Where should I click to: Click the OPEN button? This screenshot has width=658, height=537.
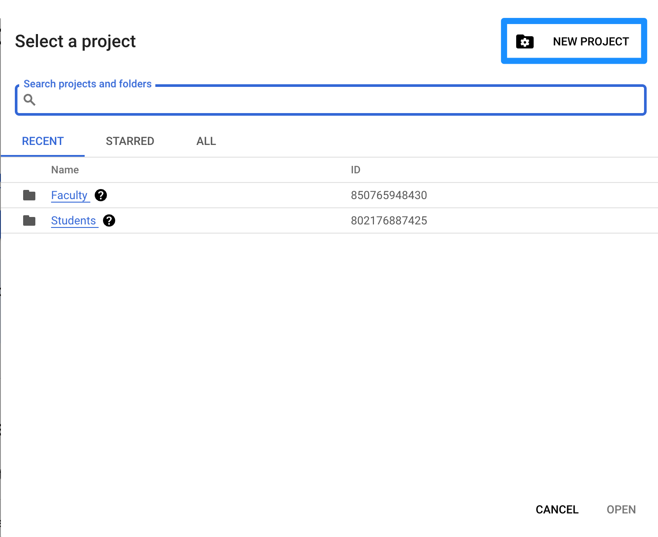click(x=621, y=509)
